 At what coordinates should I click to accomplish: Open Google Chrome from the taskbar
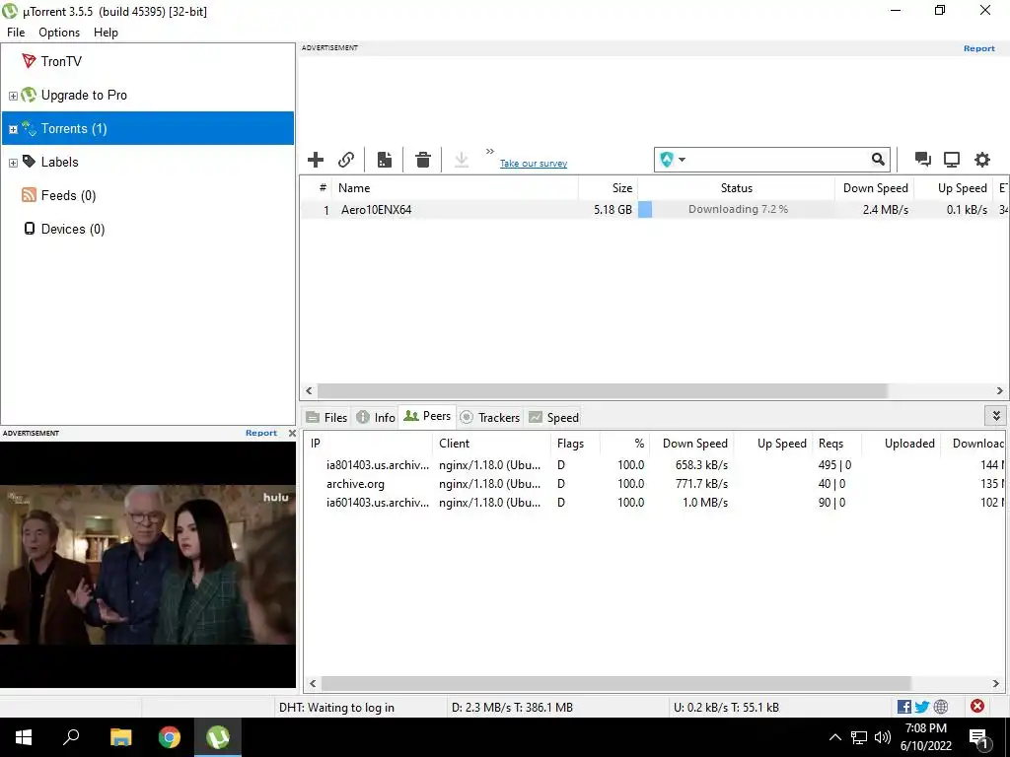170,737
